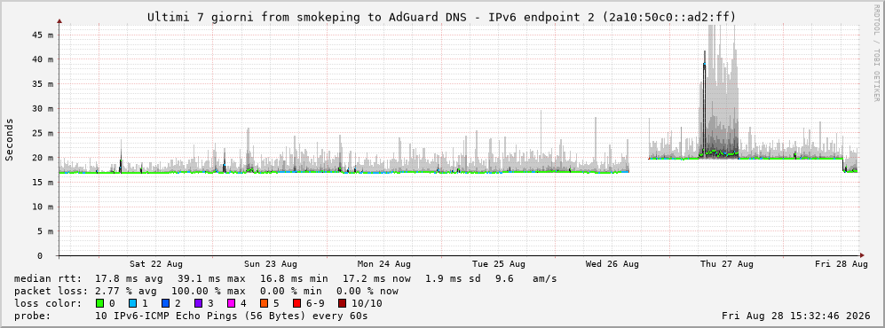Click the green loss color 0 swatch
This screenshot has height=328, width=885.
coord(100,303)
